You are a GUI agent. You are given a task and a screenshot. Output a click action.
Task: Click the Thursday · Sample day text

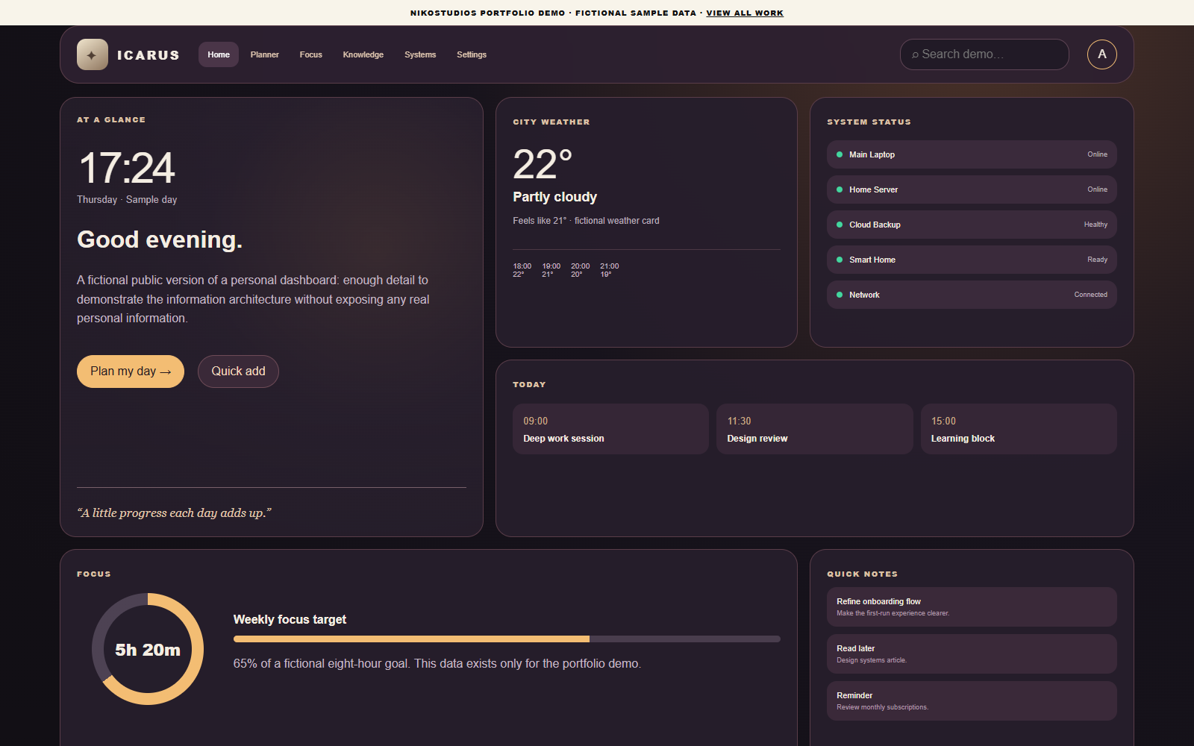[x=127, y=199]
